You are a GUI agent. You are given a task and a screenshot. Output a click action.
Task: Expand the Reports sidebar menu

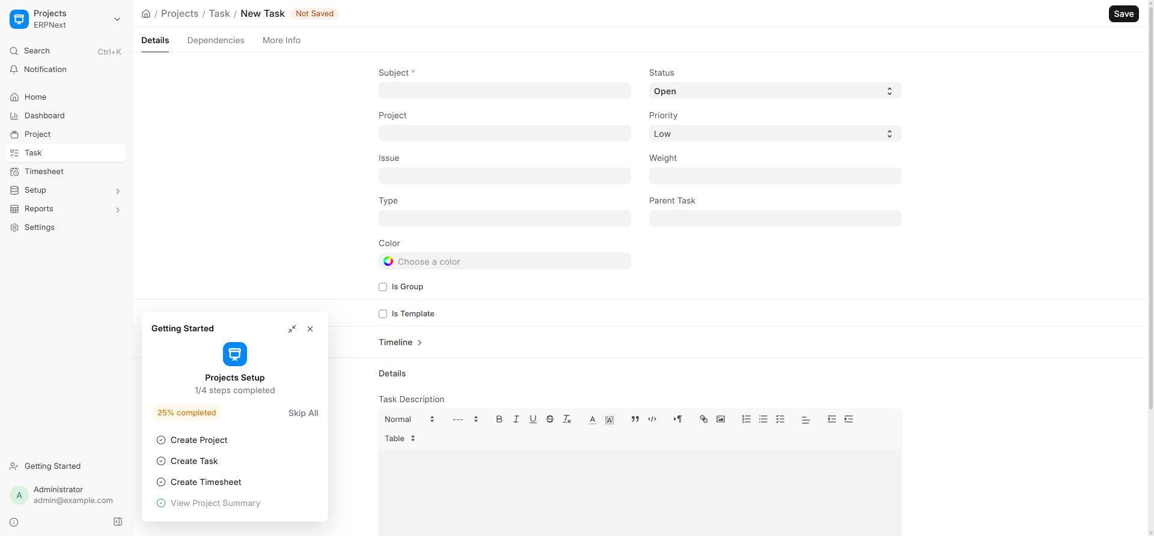(x=66, y=209)
